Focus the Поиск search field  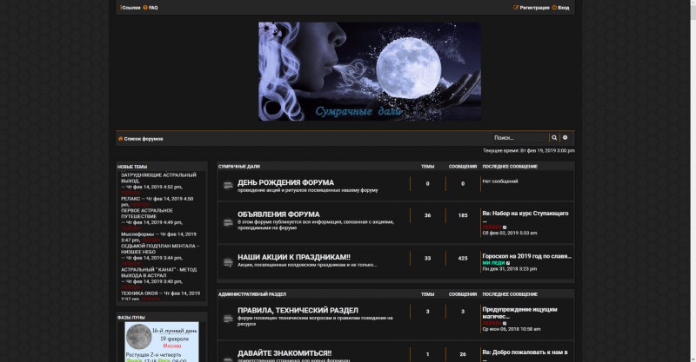pos(520,138)
